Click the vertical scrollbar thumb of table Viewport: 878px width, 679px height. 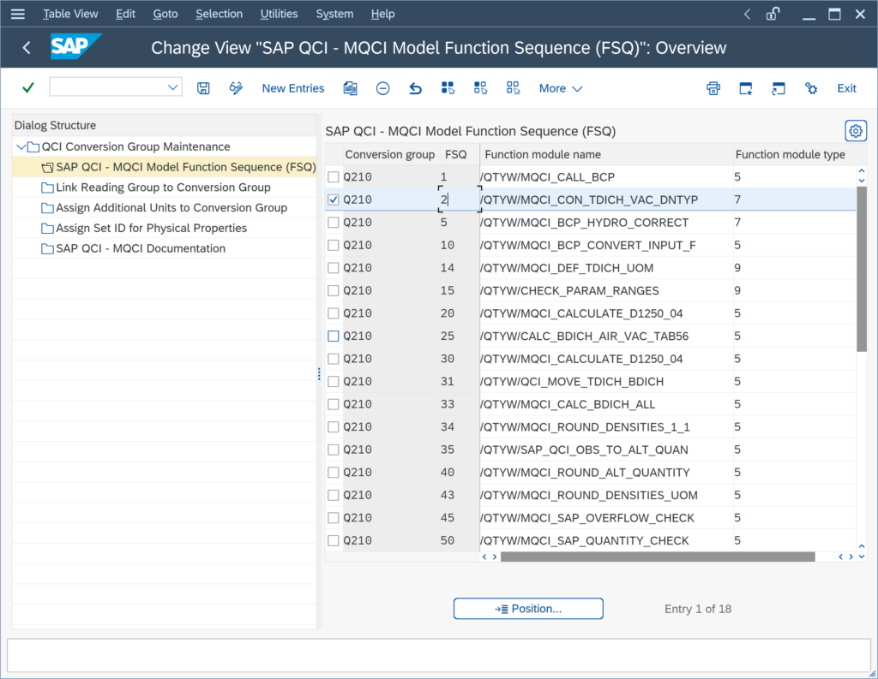click(862, 269)
